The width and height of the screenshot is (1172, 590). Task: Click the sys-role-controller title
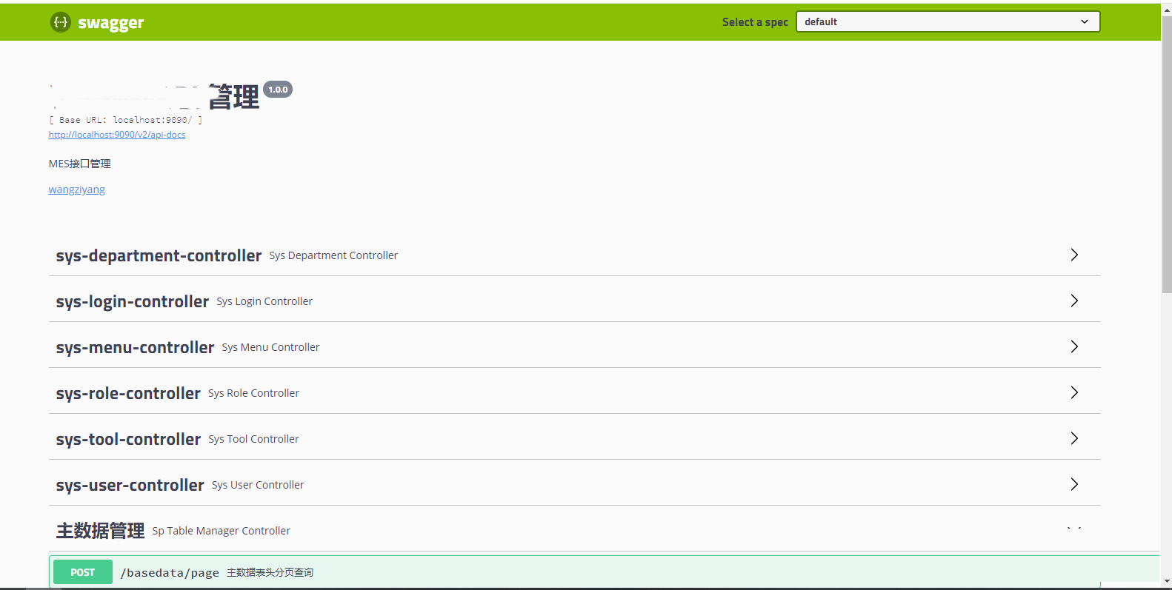128,394
